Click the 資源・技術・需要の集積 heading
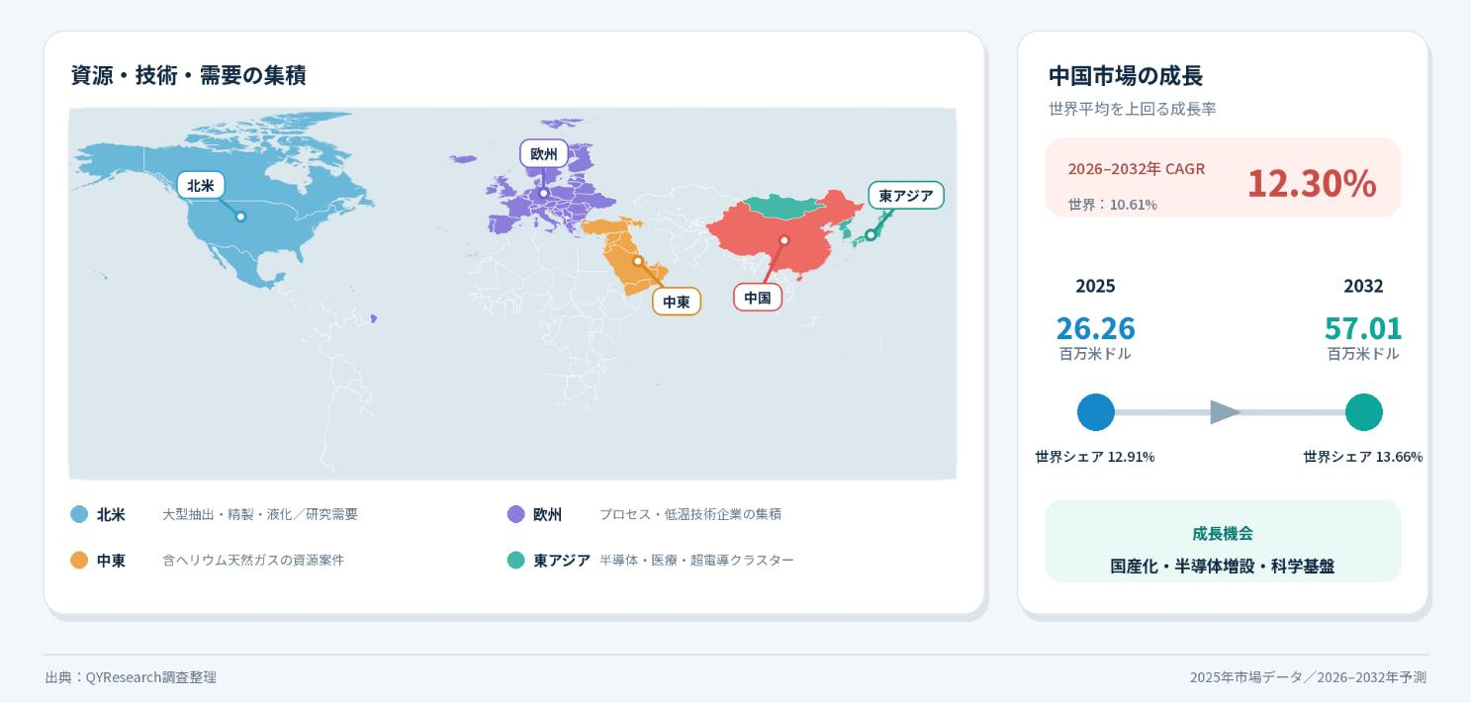Screen dimensions: 1471x703 coord(188,75)
